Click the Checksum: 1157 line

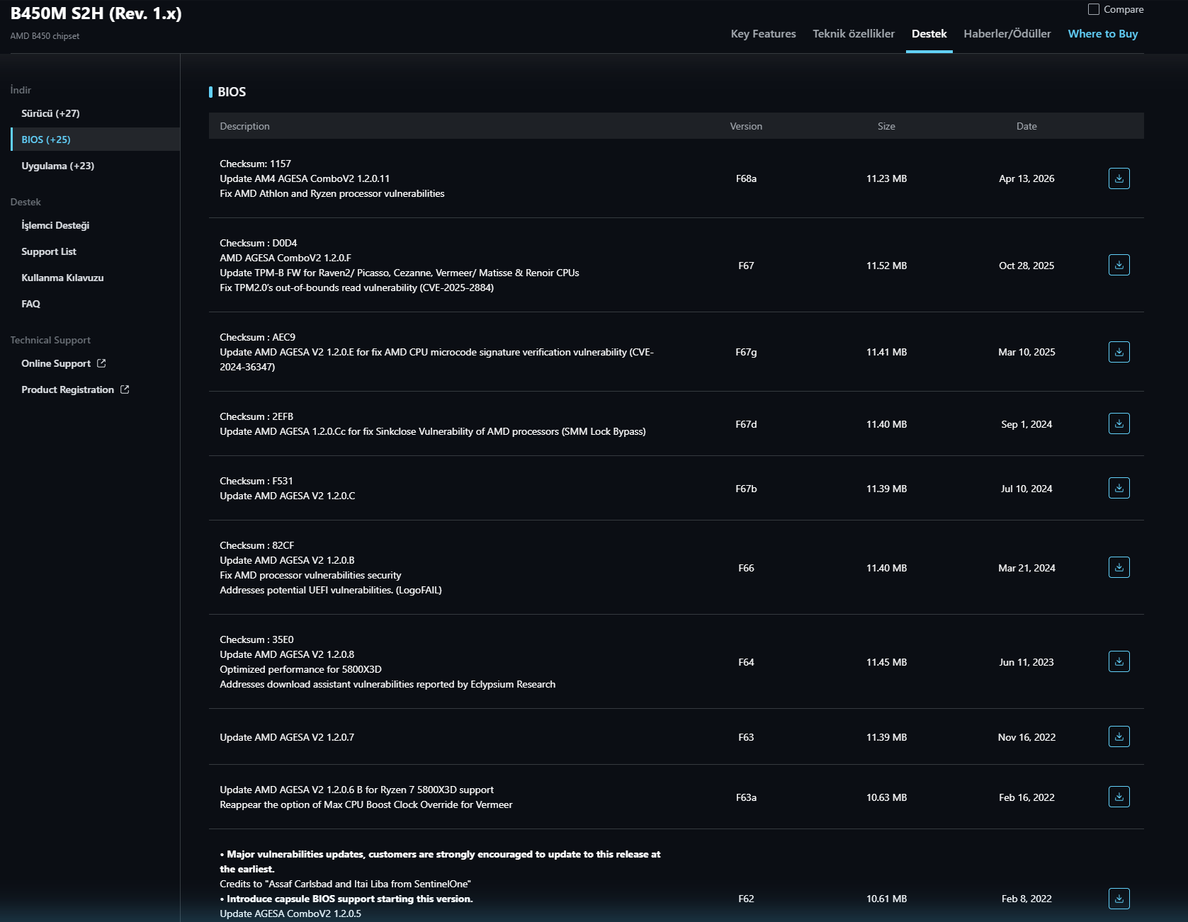pyautogui.click(x=255, y=164)
